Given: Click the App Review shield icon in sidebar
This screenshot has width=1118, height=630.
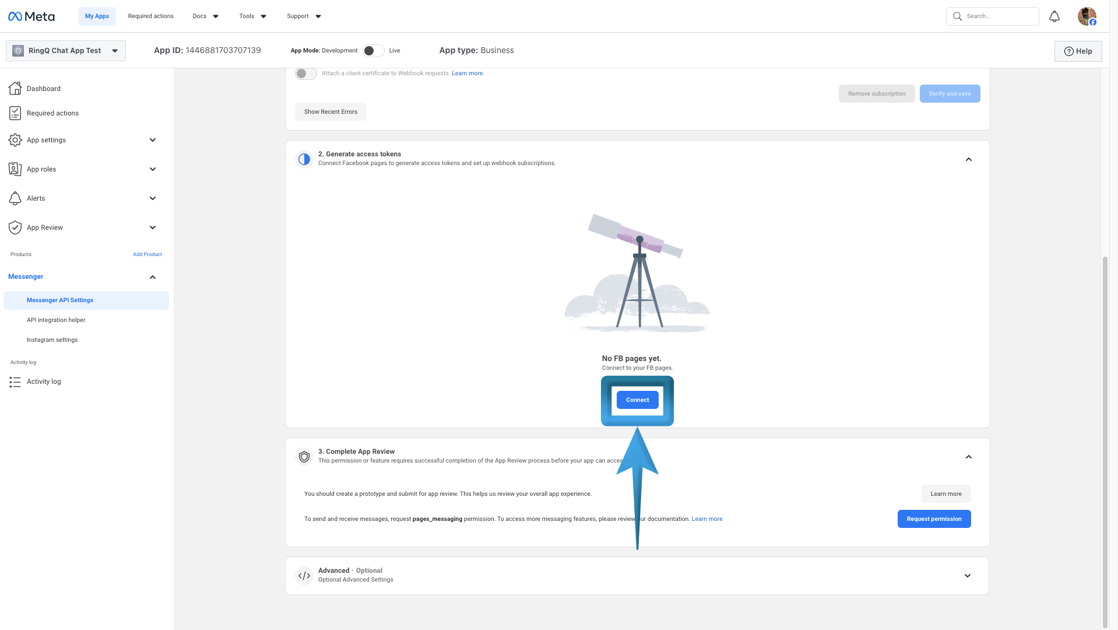Looking at the screenshot, I should coord(15,228).
